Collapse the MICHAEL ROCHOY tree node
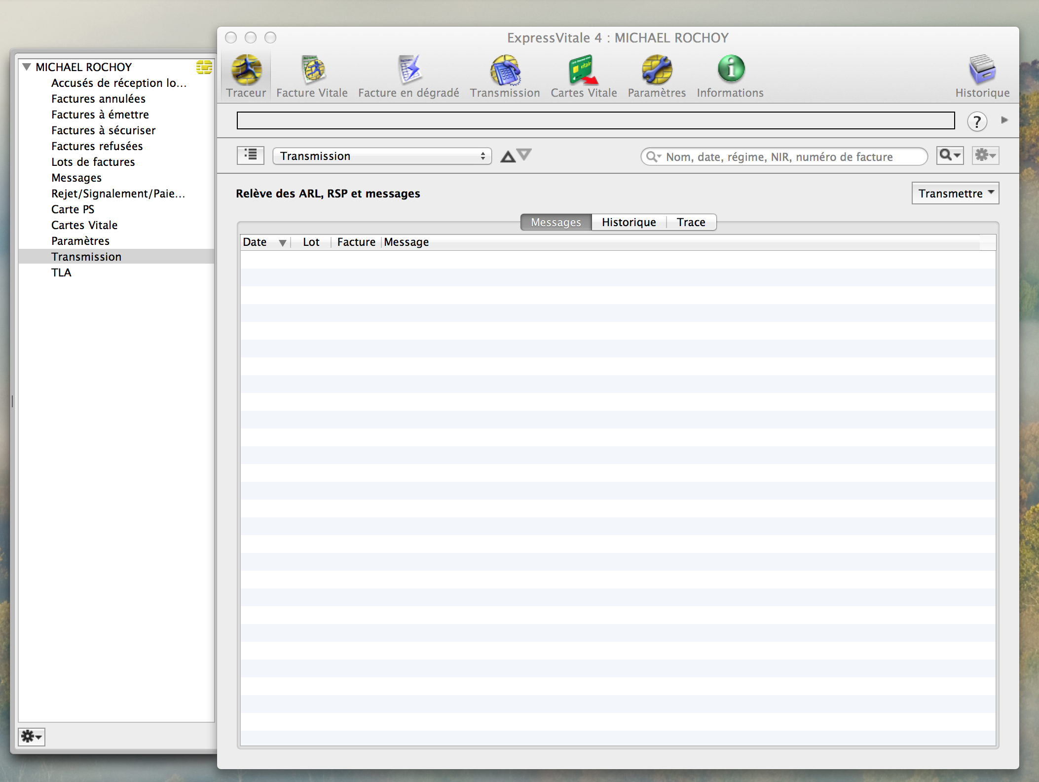This screenshot has width=1039, height=782. pos(27,67)
